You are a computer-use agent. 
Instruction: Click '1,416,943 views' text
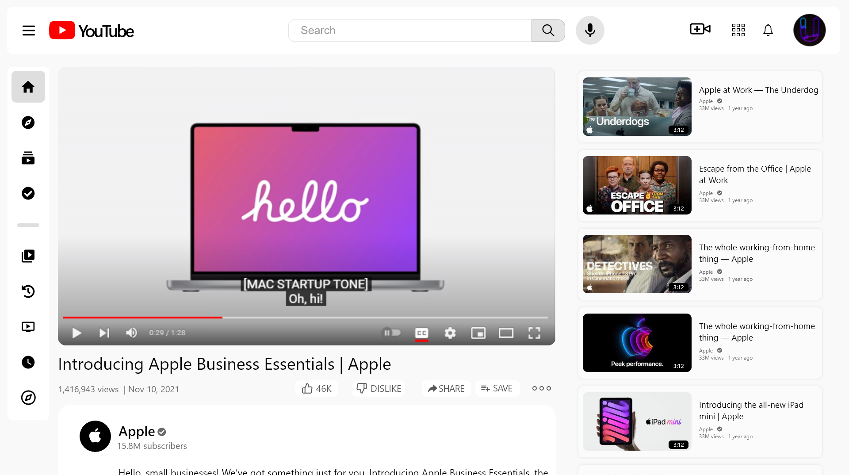click(88, 389)
